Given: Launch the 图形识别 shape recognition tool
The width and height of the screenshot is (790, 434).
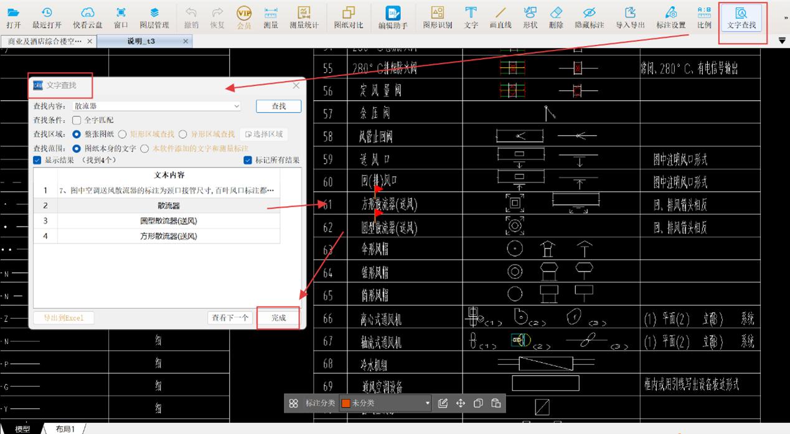Looking at the screenshot, I should click(438, 17).
